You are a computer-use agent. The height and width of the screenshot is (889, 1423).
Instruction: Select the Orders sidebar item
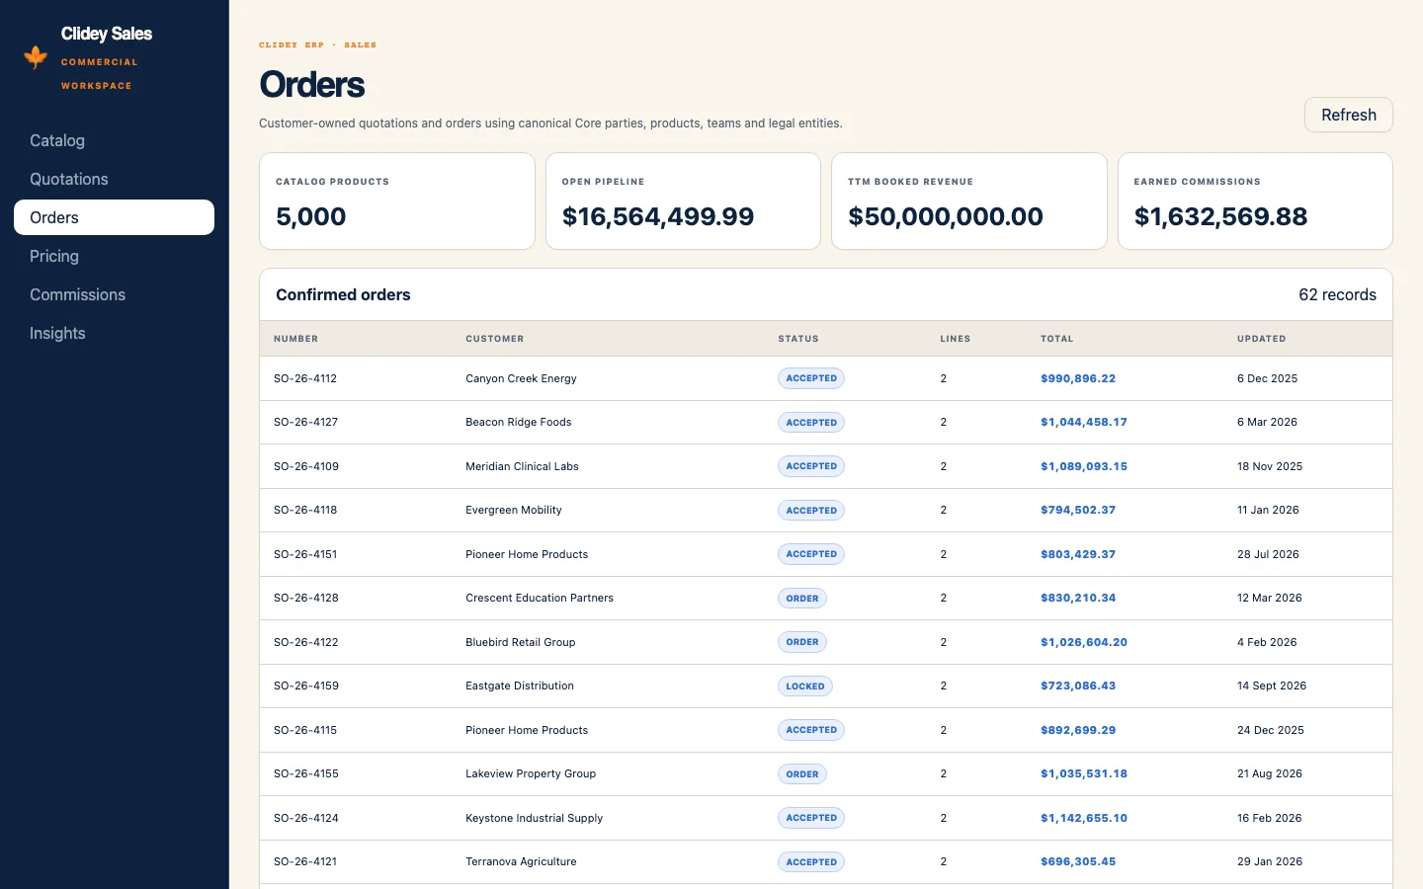point(114,217)
